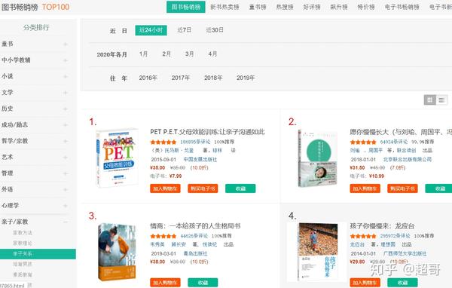Viewport: 452px width, 288px height.
Task: View P.E.T. book's 186895 reviews link
Action: click(195, 142)
